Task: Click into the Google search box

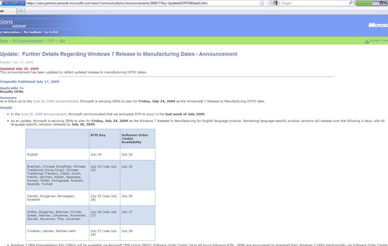Action: [314, 3]
